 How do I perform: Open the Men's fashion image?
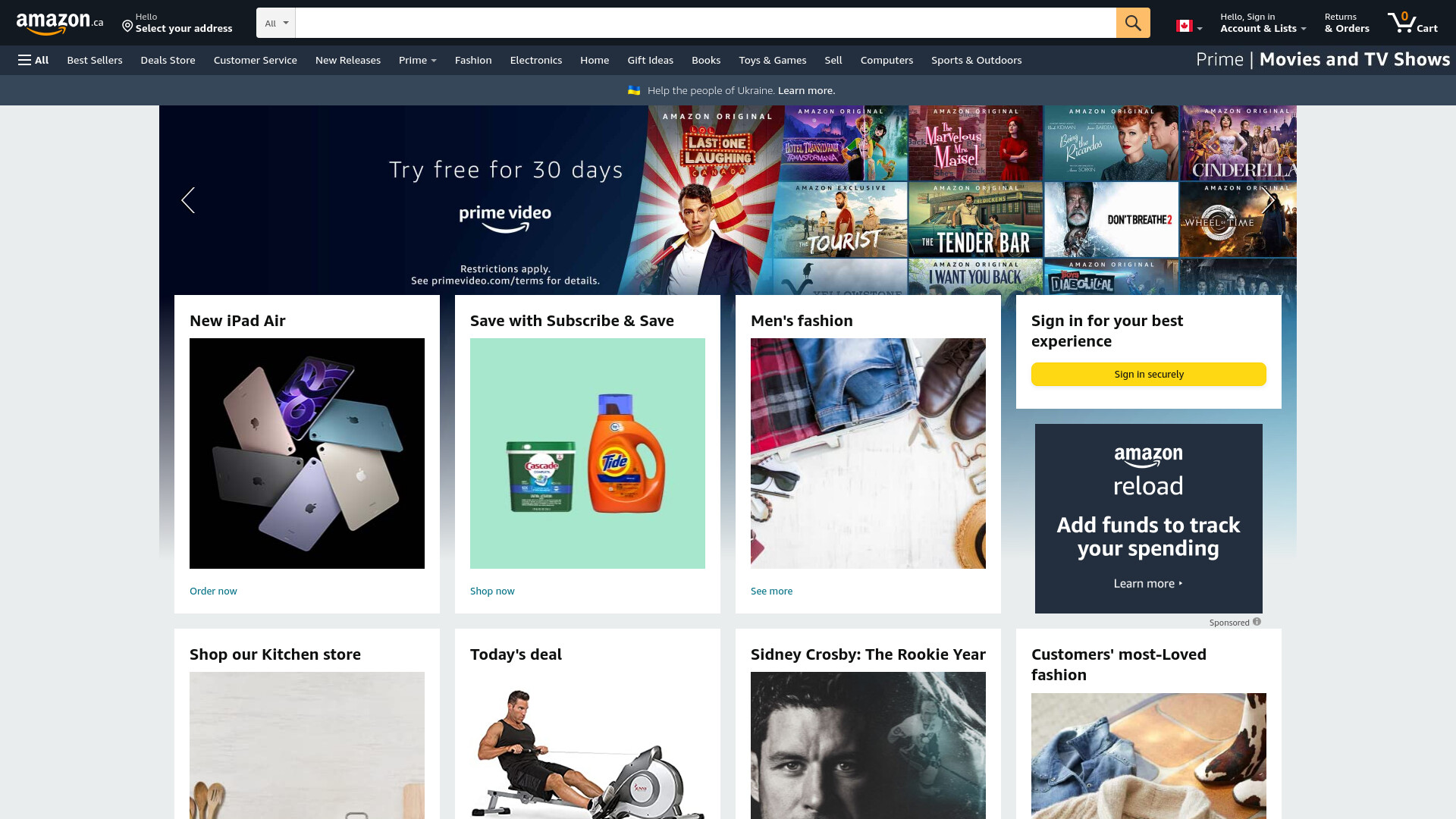pyautogui.click(x=868, y=453)
